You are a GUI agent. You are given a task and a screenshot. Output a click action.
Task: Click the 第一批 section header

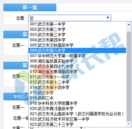[x=30, y=7]
